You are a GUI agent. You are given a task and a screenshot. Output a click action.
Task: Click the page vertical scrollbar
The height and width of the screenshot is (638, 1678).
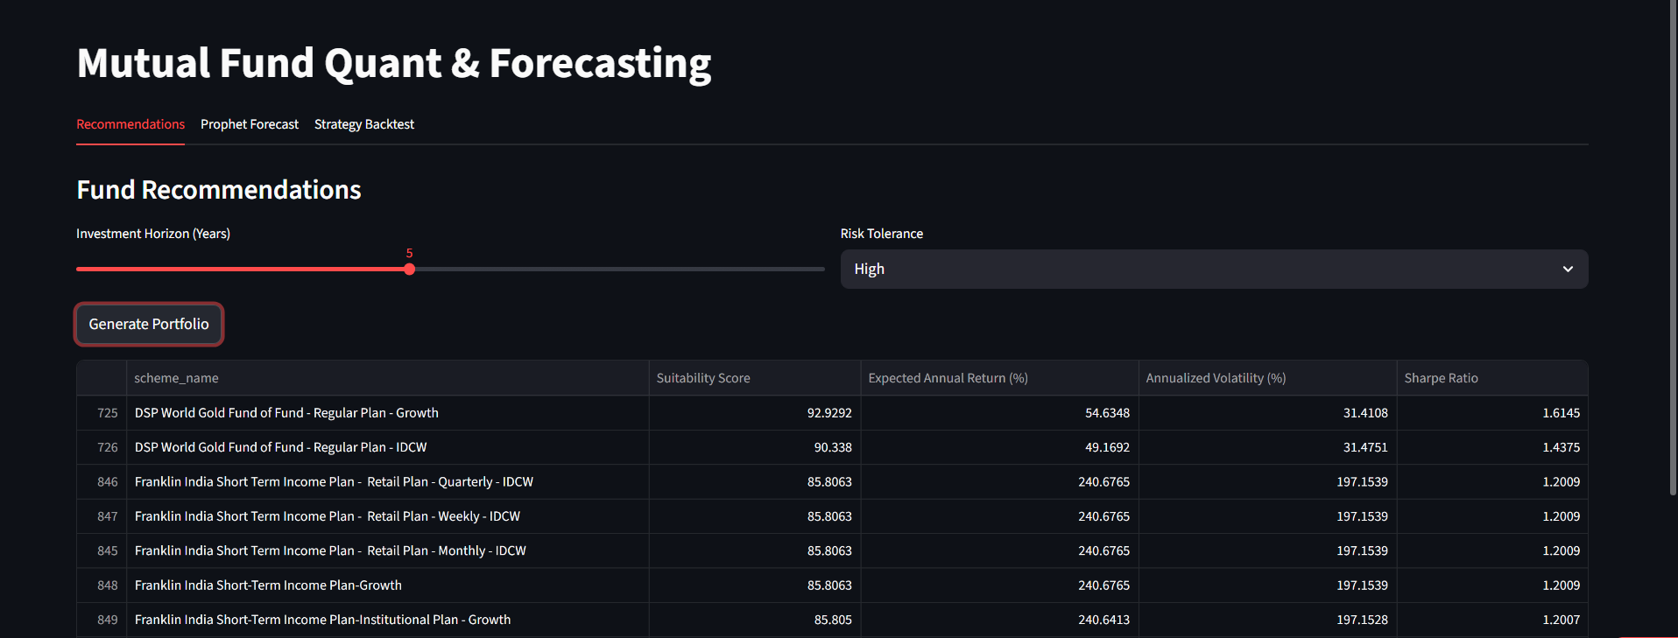click(x=1674, y=247)
